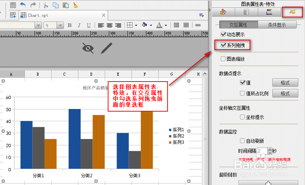The image size is (305, 185).
Task: Click the crossed-out eye hide icon
Action: click(x=88, y=48)
